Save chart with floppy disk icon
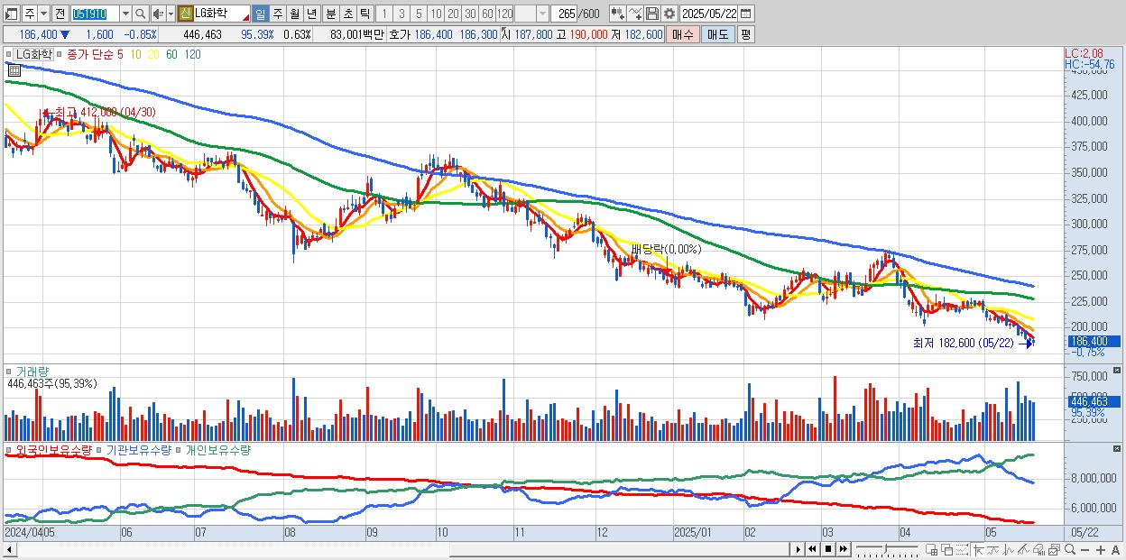 (x=652, y=14)
